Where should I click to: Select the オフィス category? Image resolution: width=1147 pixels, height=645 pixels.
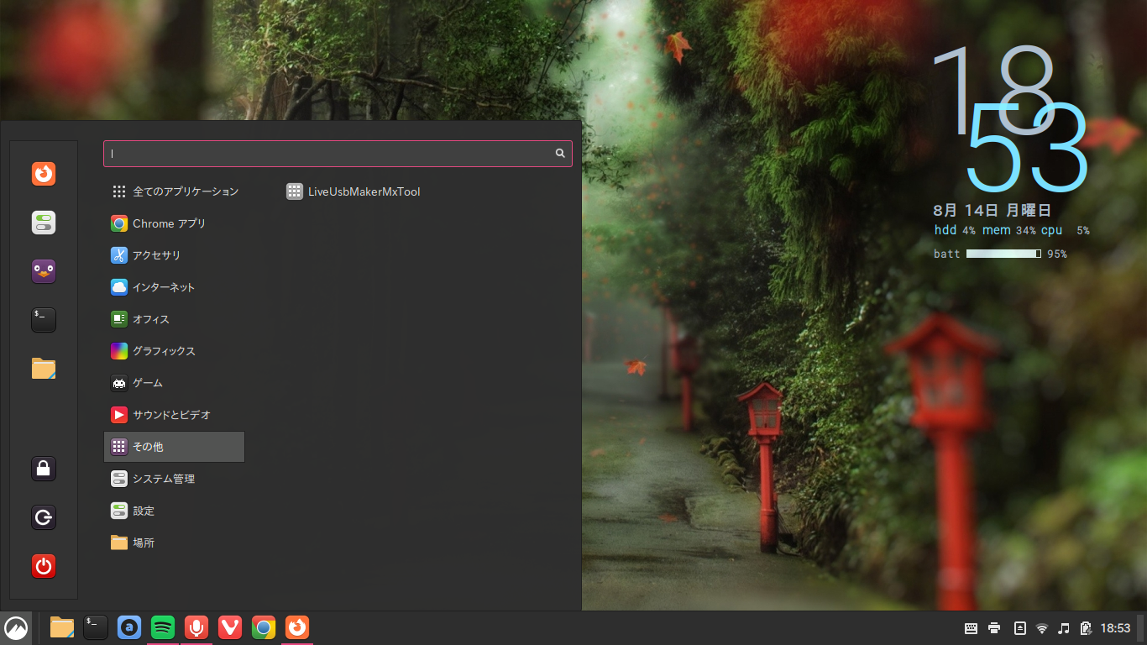(x=174, y=319)
